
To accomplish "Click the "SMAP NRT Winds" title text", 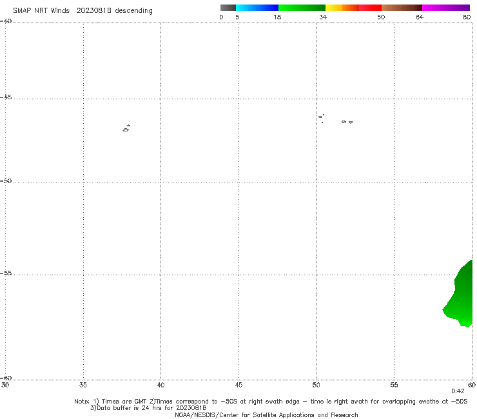I will [x=41, y=10].
